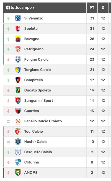Click the AMC 98 team badge
This screenshot has width=111, height=181.
tap(18, 173)
